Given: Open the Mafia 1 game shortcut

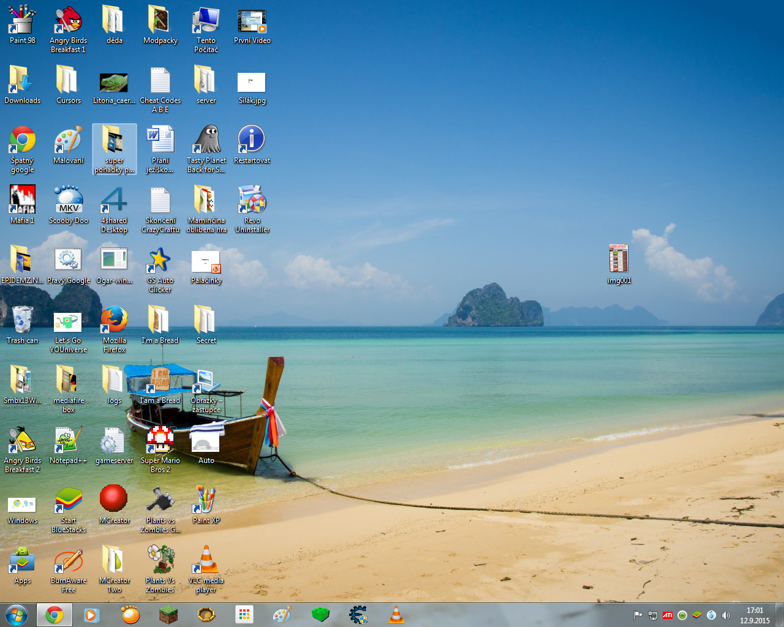Looking at the screenshot, I should click(x=23, y=201).
